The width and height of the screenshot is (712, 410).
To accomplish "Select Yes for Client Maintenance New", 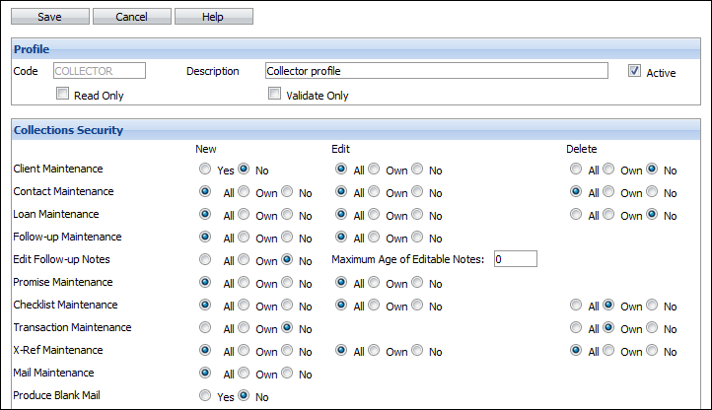I will click(x=205, y=169).
